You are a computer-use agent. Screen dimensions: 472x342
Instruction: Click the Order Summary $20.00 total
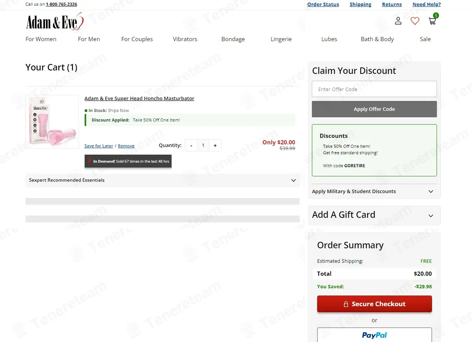pos(423,274)
